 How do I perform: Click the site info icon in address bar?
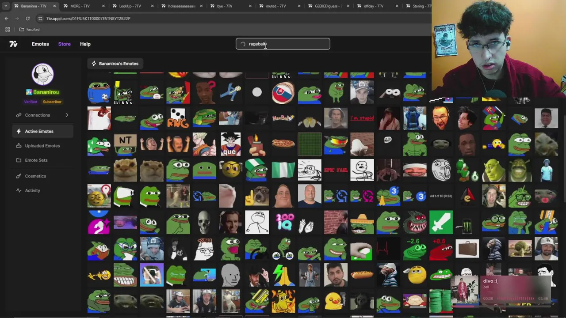click(40, 19)
